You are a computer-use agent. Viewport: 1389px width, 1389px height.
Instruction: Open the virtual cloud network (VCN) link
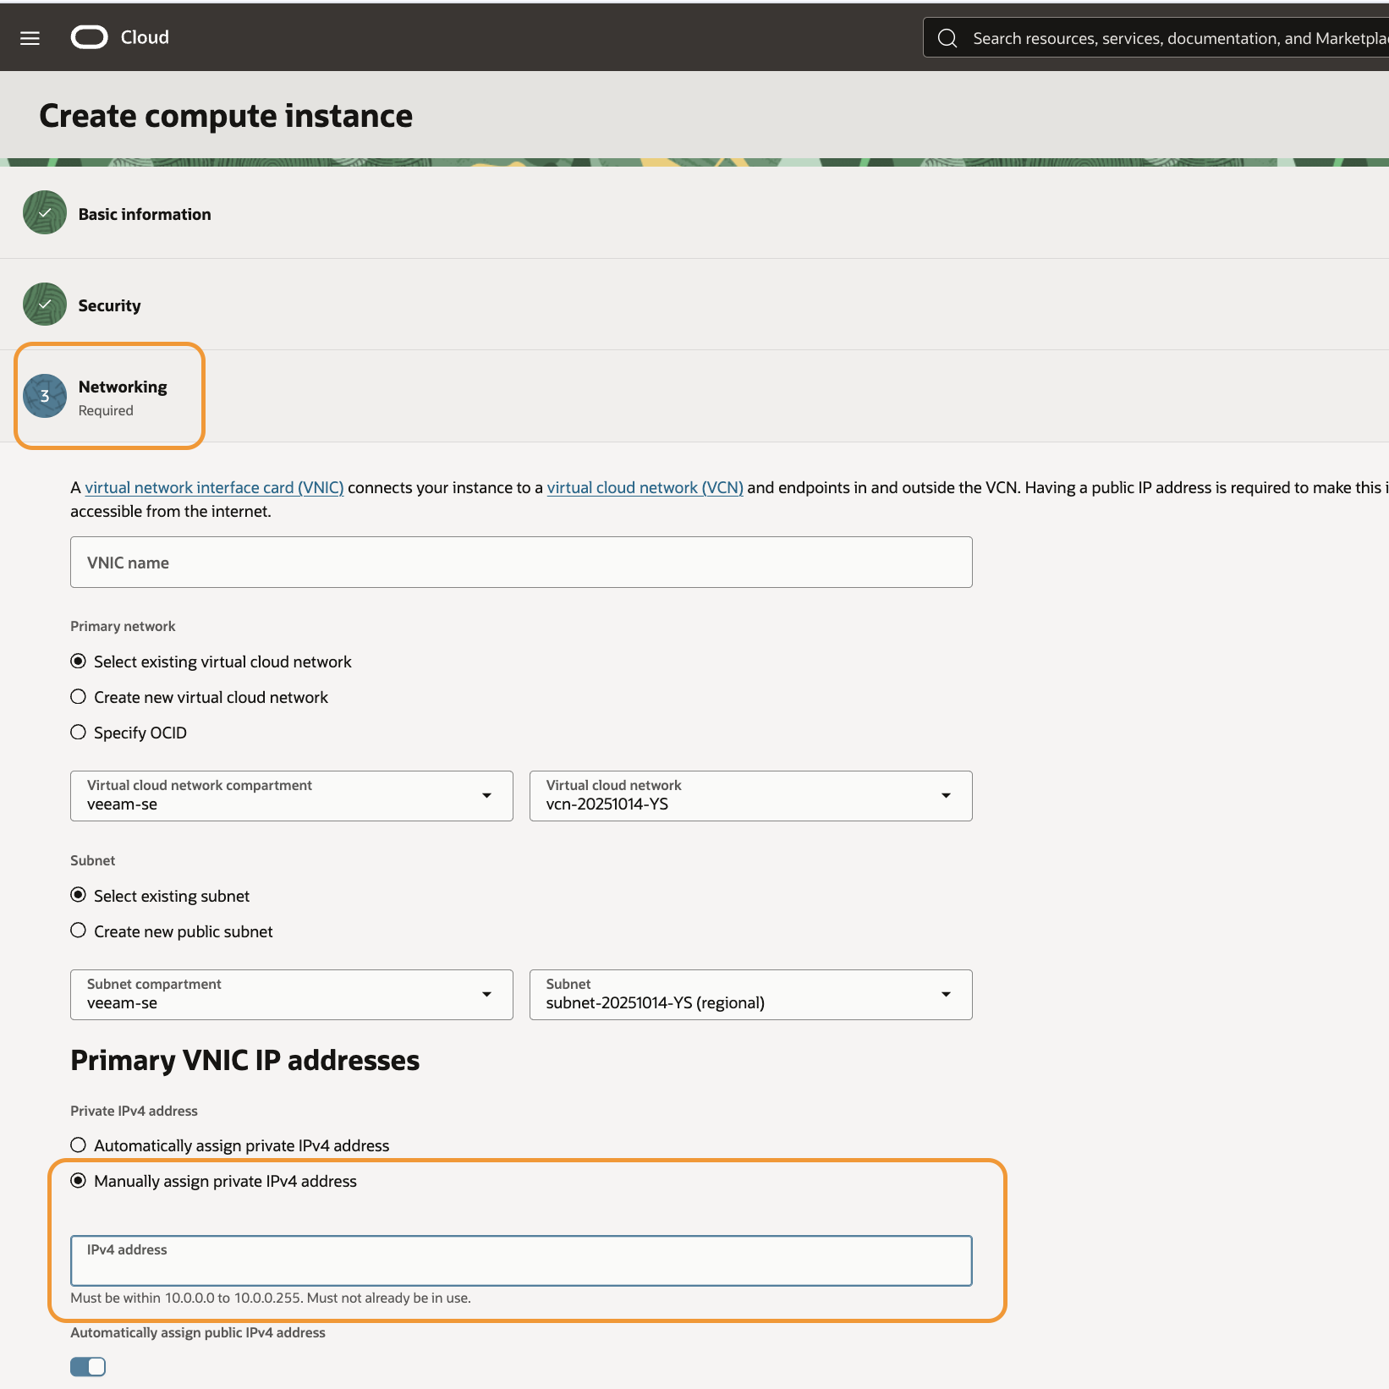tap(645, 488)
